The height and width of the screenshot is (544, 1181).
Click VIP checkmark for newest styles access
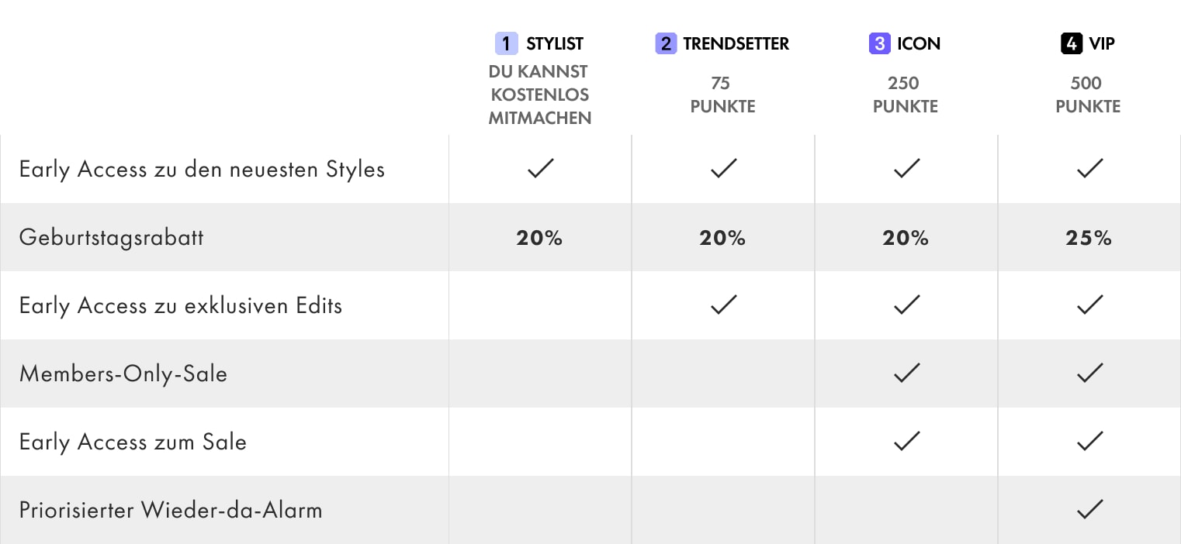click(x=1089, y=168)
